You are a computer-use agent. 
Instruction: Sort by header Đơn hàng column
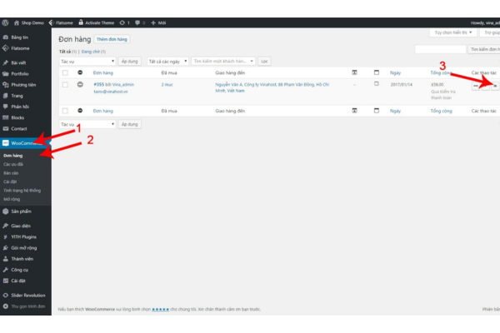point(103,73)
